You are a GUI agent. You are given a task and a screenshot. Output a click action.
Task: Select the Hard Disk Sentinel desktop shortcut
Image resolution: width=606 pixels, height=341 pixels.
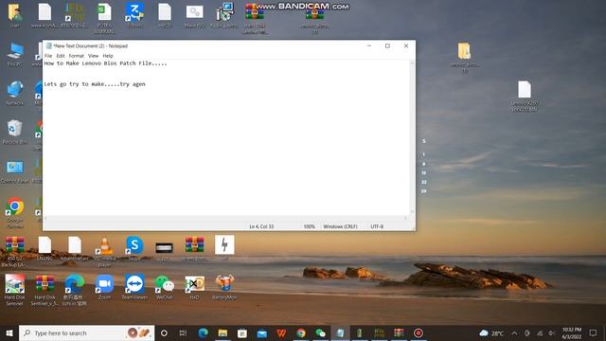click(15, 290)
